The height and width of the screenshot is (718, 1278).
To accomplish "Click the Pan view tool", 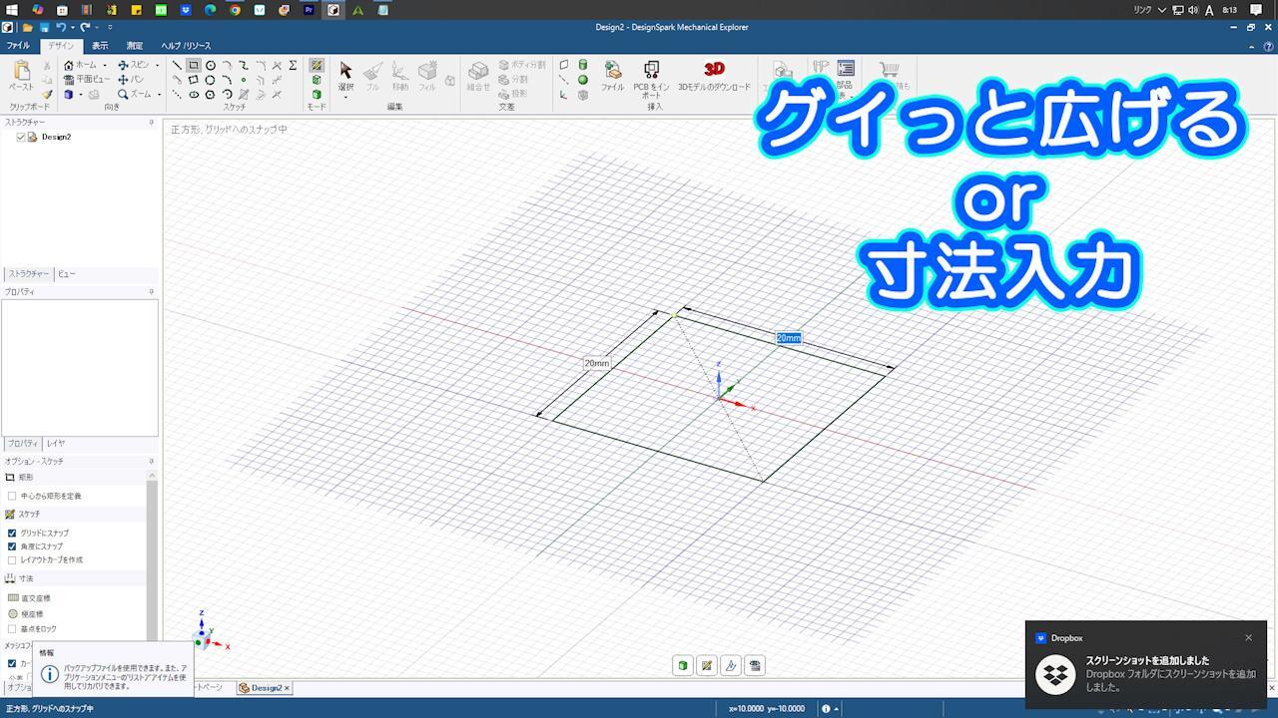I will (x=131, y=80).
